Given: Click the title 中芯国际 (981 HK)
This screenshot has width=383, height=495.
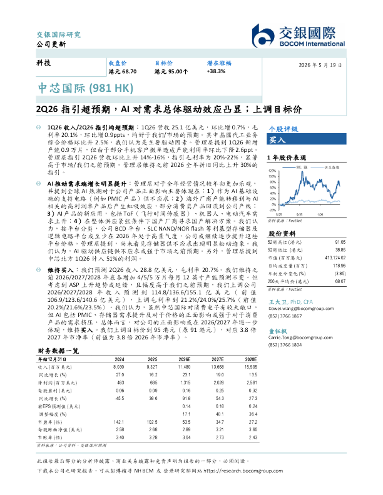Looking at the screenshot, I should tap(86, 88).
